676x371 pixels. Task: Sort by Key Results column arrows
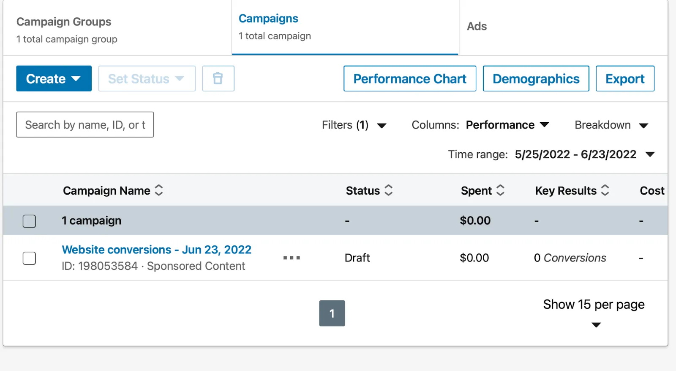tap(605, 190)
